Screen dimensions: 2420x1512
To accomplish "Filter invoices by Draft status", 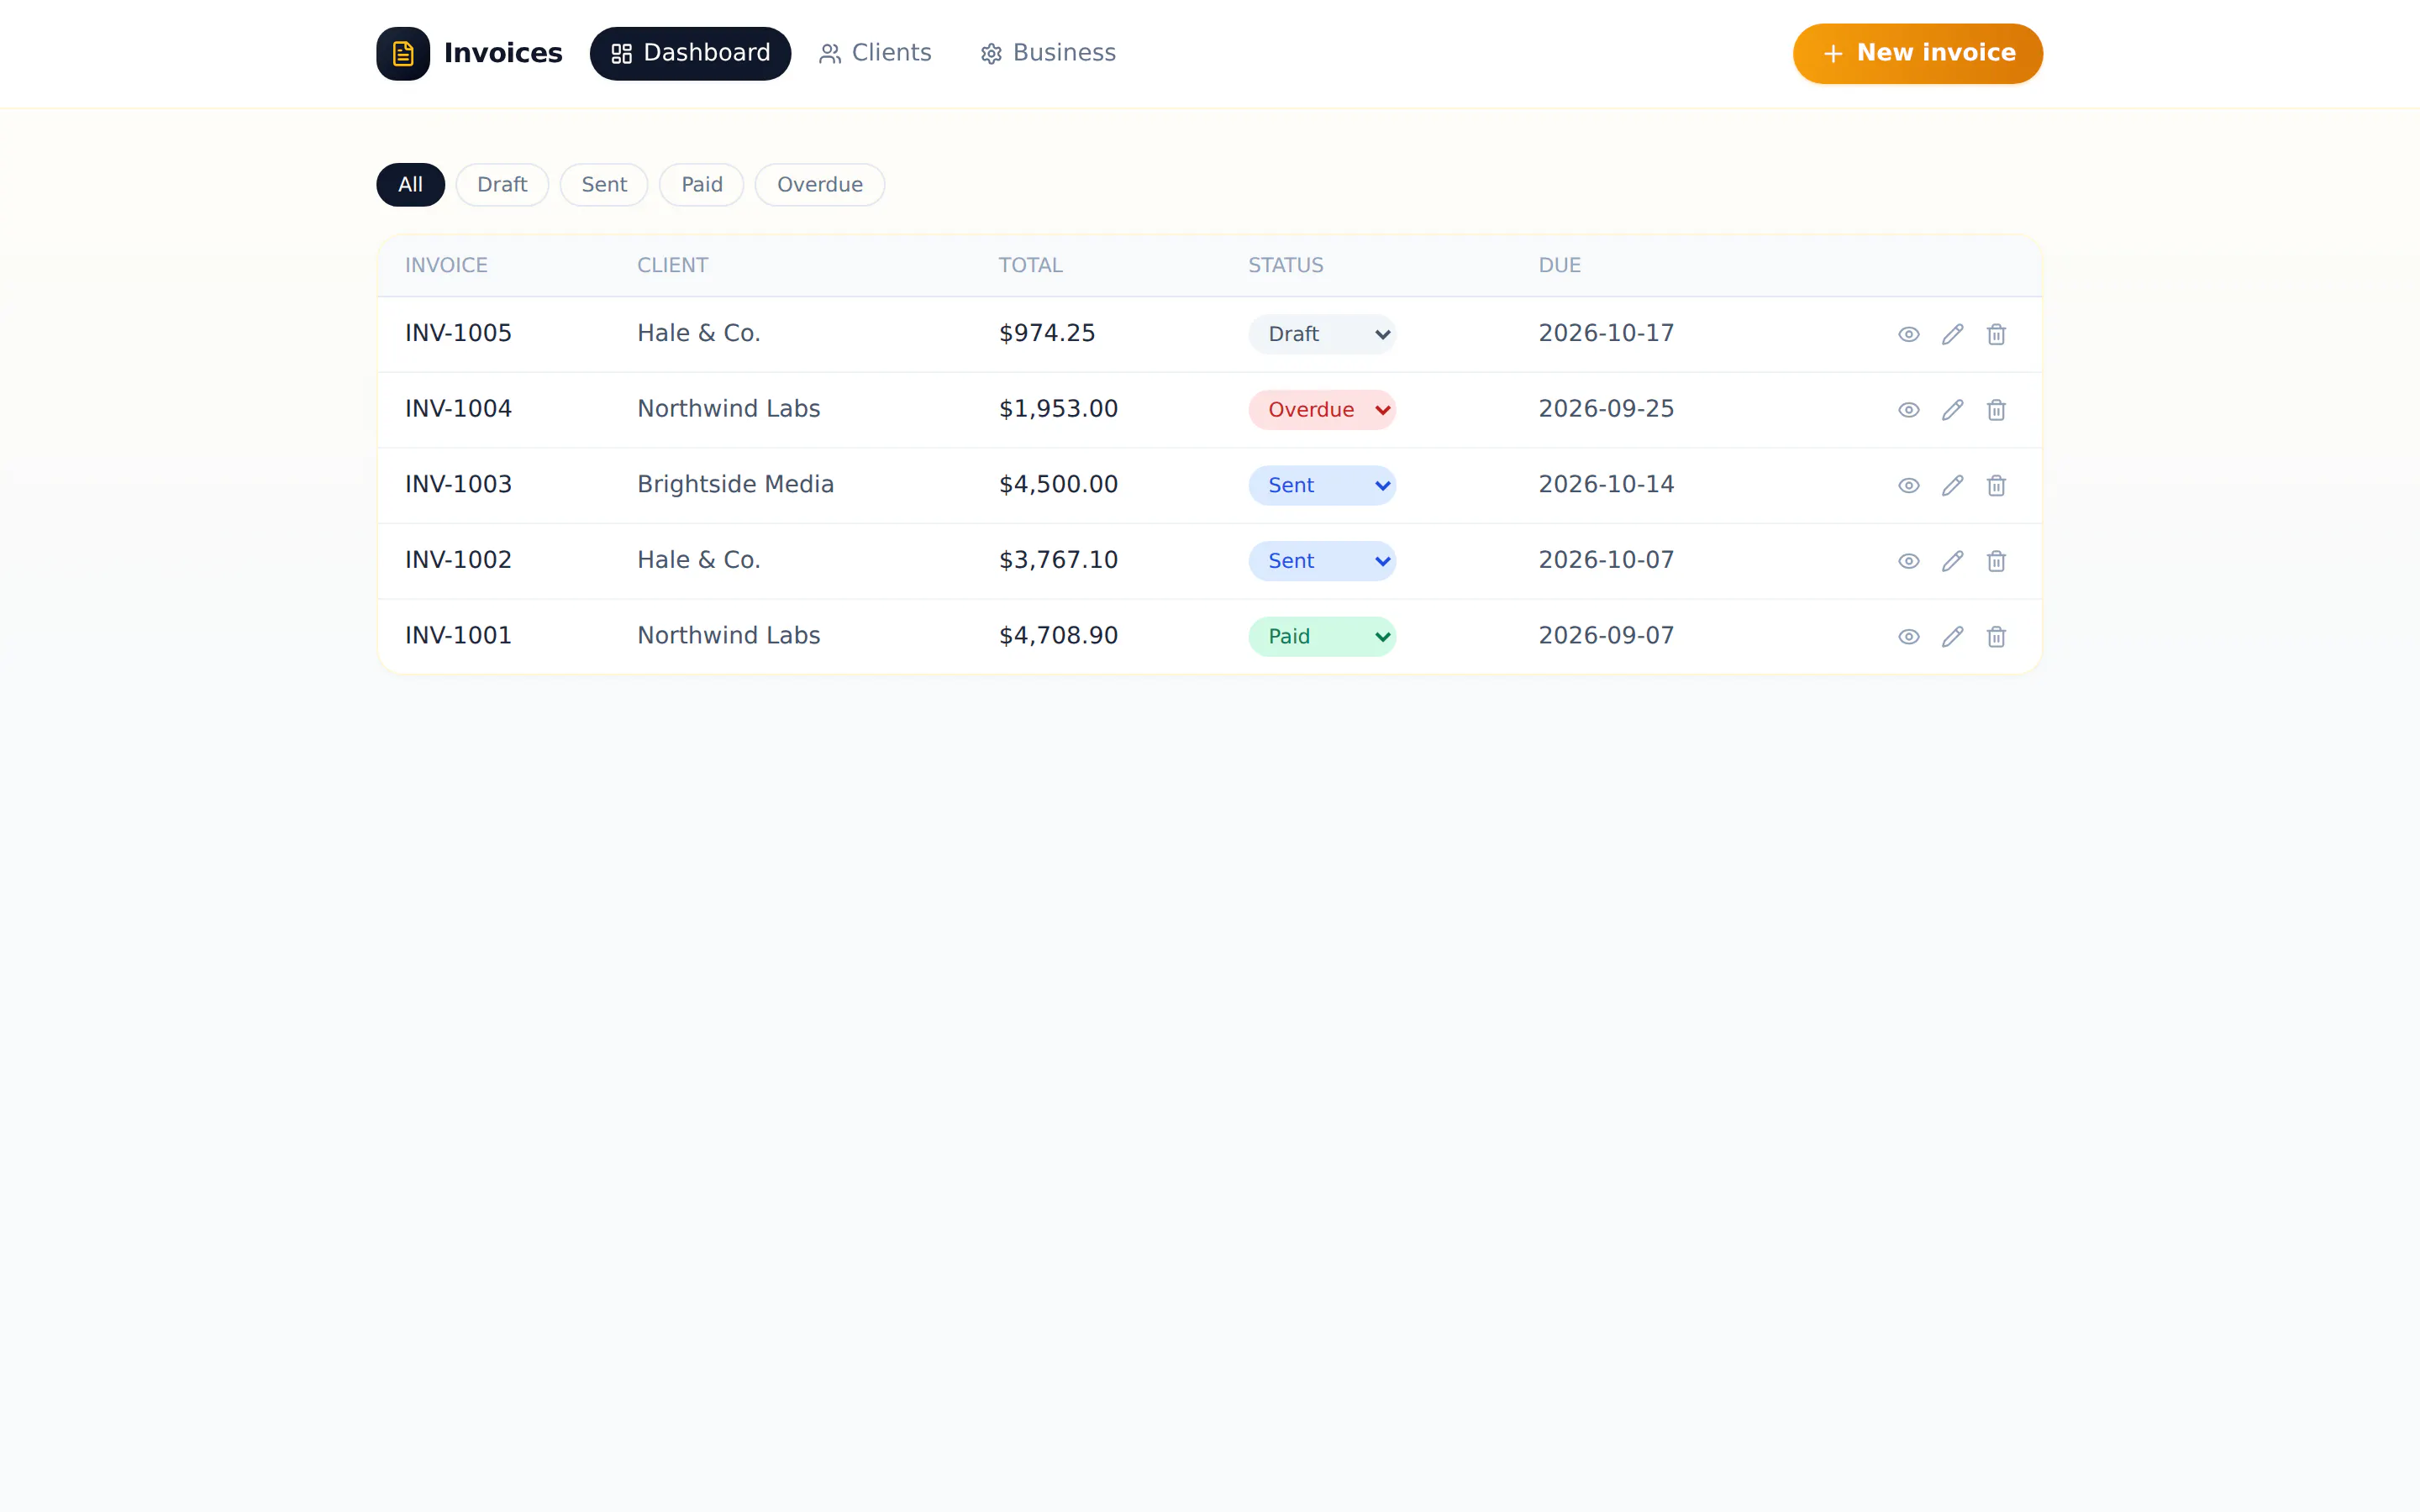I will 502,185.
